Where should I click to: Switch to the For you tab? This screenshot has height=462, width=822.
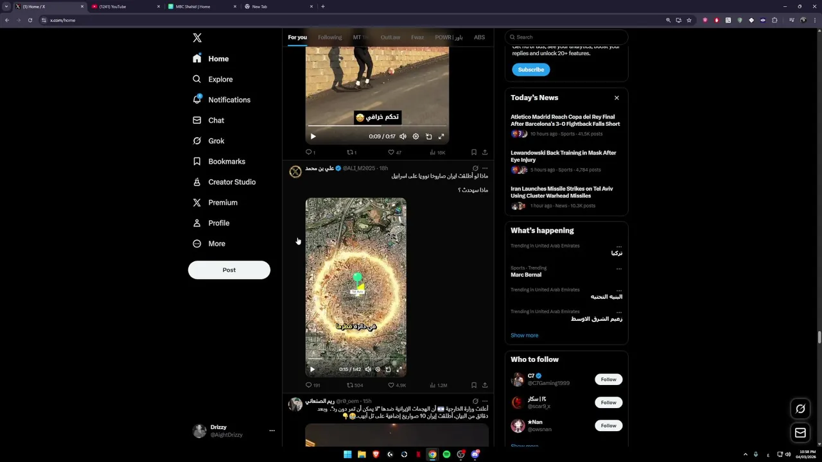297,37
